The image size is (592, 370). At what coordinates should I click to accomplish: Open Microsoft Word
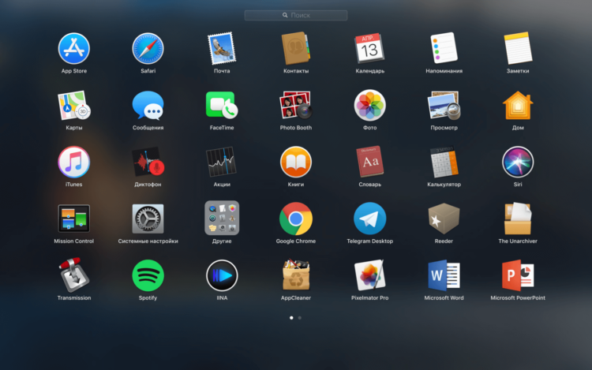[x=444, y=275]
